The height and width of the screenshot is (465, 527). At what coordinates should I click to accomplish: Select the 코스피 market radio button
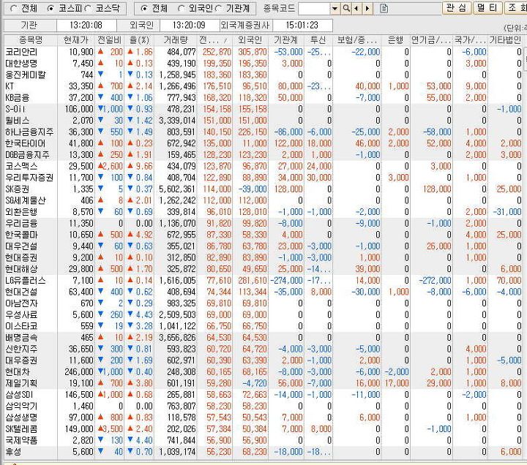51,9
